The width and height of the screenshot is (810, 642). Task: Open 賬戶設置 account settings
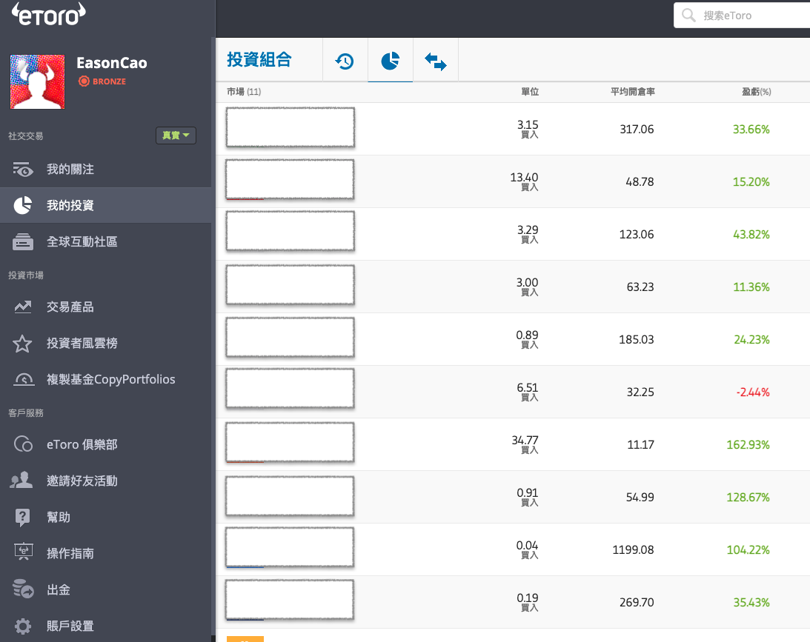point(70,626)
